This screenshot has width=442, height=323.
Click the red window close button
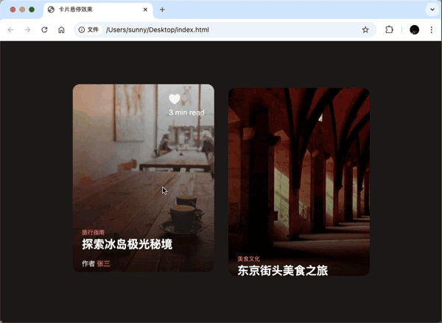13,10
